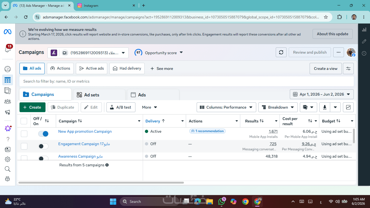The image size is (370, 208).
Task: Open WhatsApp from the taskbar
Action: point(222,201)
